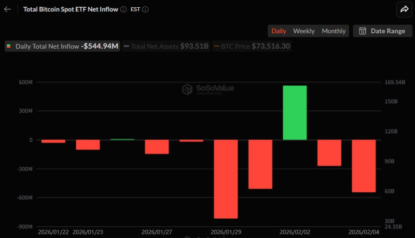Switch to the Weekly view
Screen dimensions: 415x238
point(304,31)
